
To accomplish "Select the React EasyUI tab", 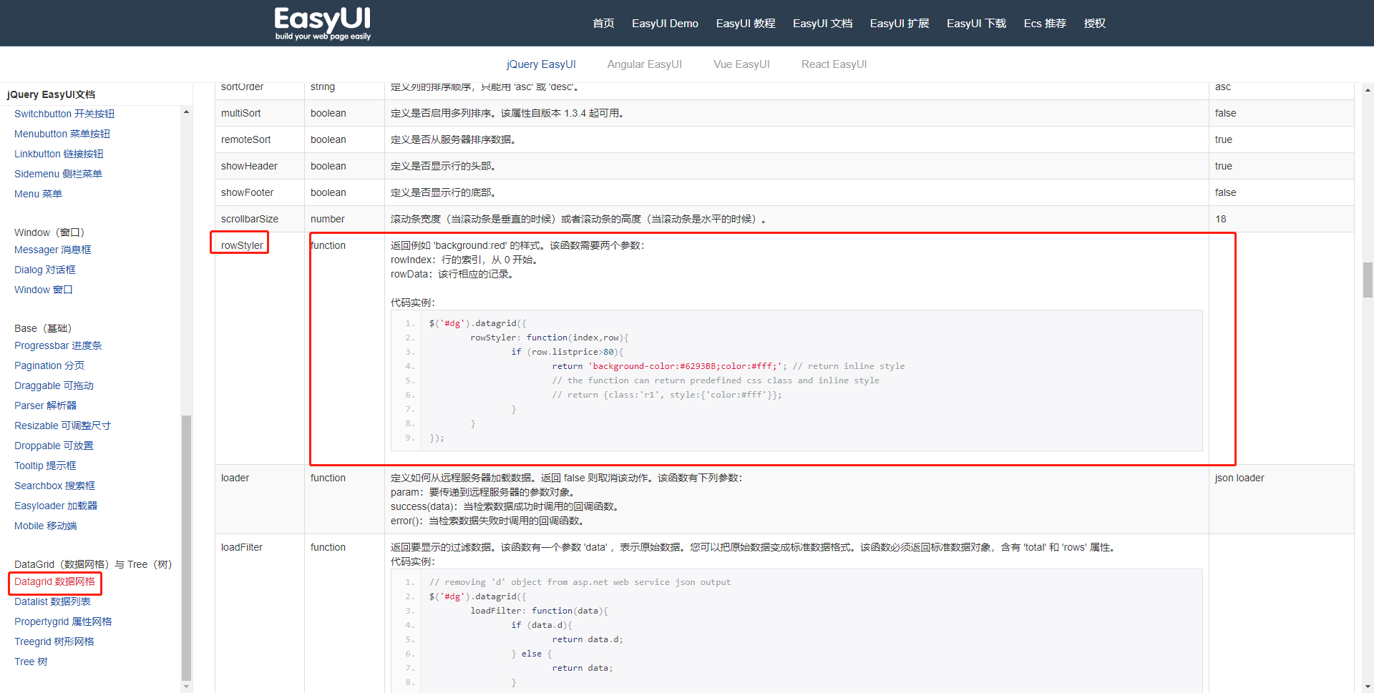I will [x=834, y=64].
